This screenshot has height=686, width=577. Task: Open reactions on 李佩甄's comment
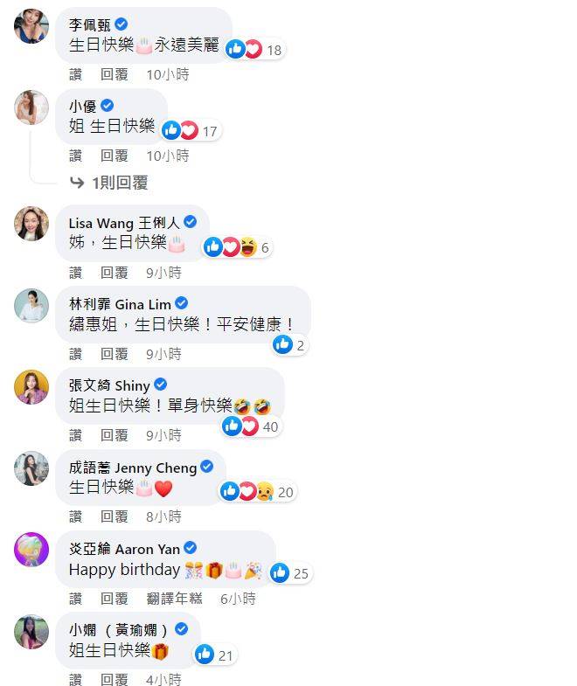pyautogui.click(x=254, y=50)
